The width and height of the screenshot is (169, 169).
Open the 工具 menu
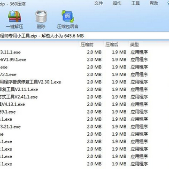(x=136, y=3)
